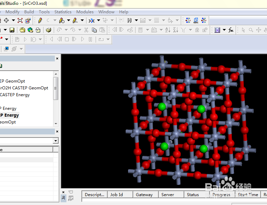Click the 'Job Id' column header
The height and width of the screenshot is (205, 267).
point(120,194)
